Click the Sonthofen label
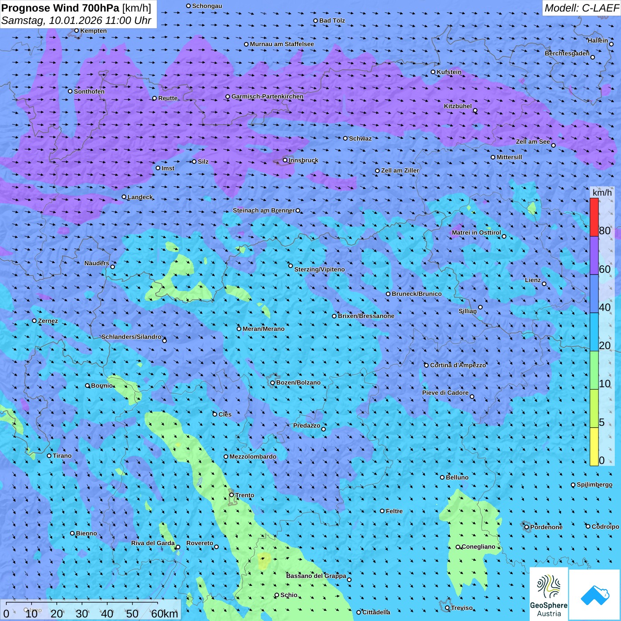The height and width of the screenshot is (621, 621). pyautogui.click(x=89, y=91)
